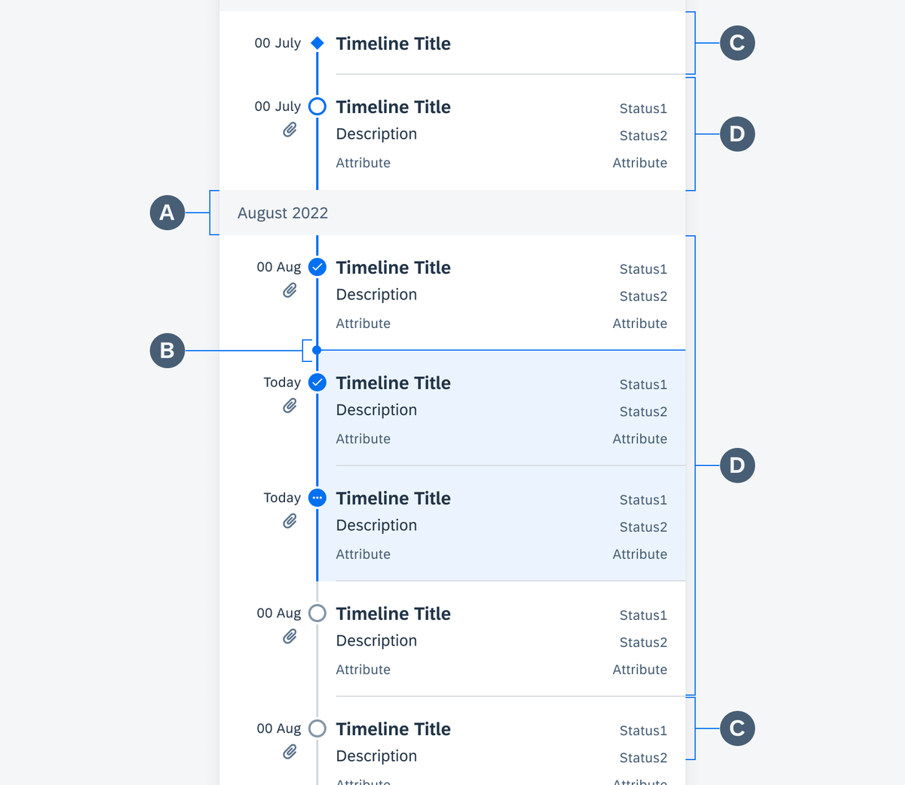Click annotation badge B
This screenshot has height=785, width=905.
point(167,351)
